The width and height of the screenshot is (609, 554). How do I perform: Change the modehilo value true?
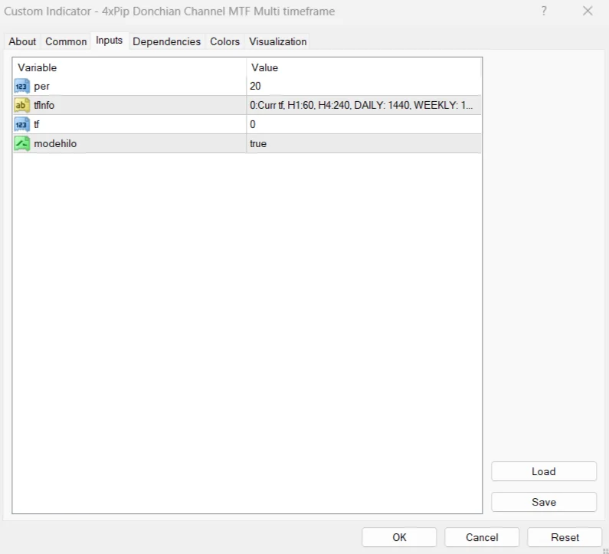coord(364,143)
